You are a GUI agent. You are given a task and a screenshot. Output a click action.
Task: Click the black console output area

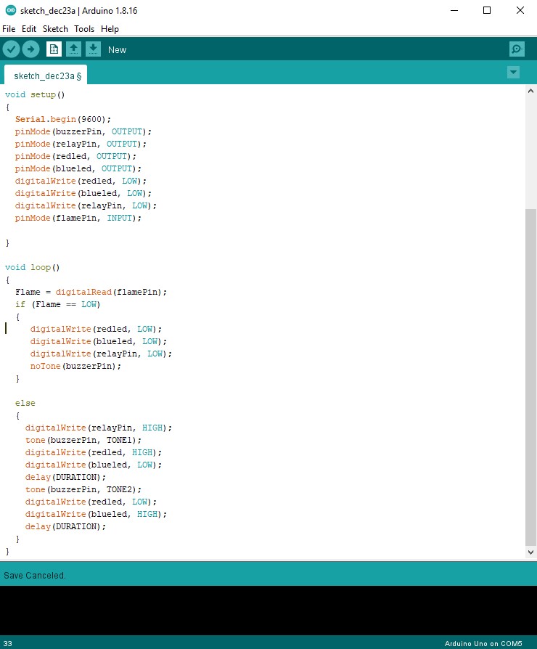[x=268, y=610]
